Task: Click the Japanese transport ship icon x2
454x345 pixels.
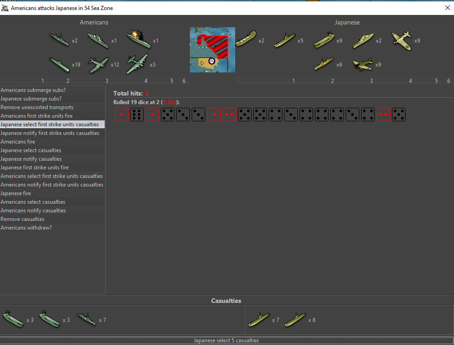Action: coord(246,40)
